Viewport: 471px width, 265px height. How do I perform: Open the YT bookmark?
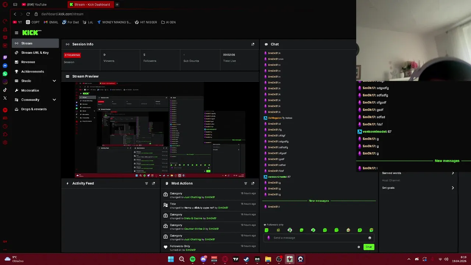pyautogui.click(x=18, y=22)
